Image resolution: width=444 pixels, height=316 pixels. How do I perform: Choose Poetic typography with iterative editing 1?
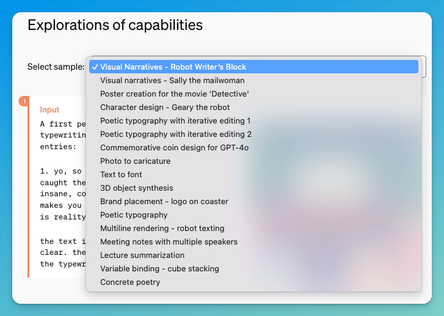pos(253,121)
